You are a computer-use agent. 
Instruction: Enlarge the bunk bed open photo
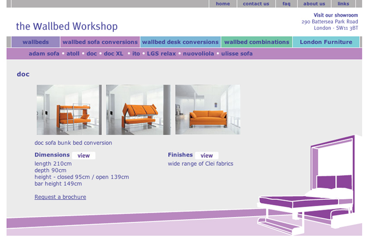69,110
